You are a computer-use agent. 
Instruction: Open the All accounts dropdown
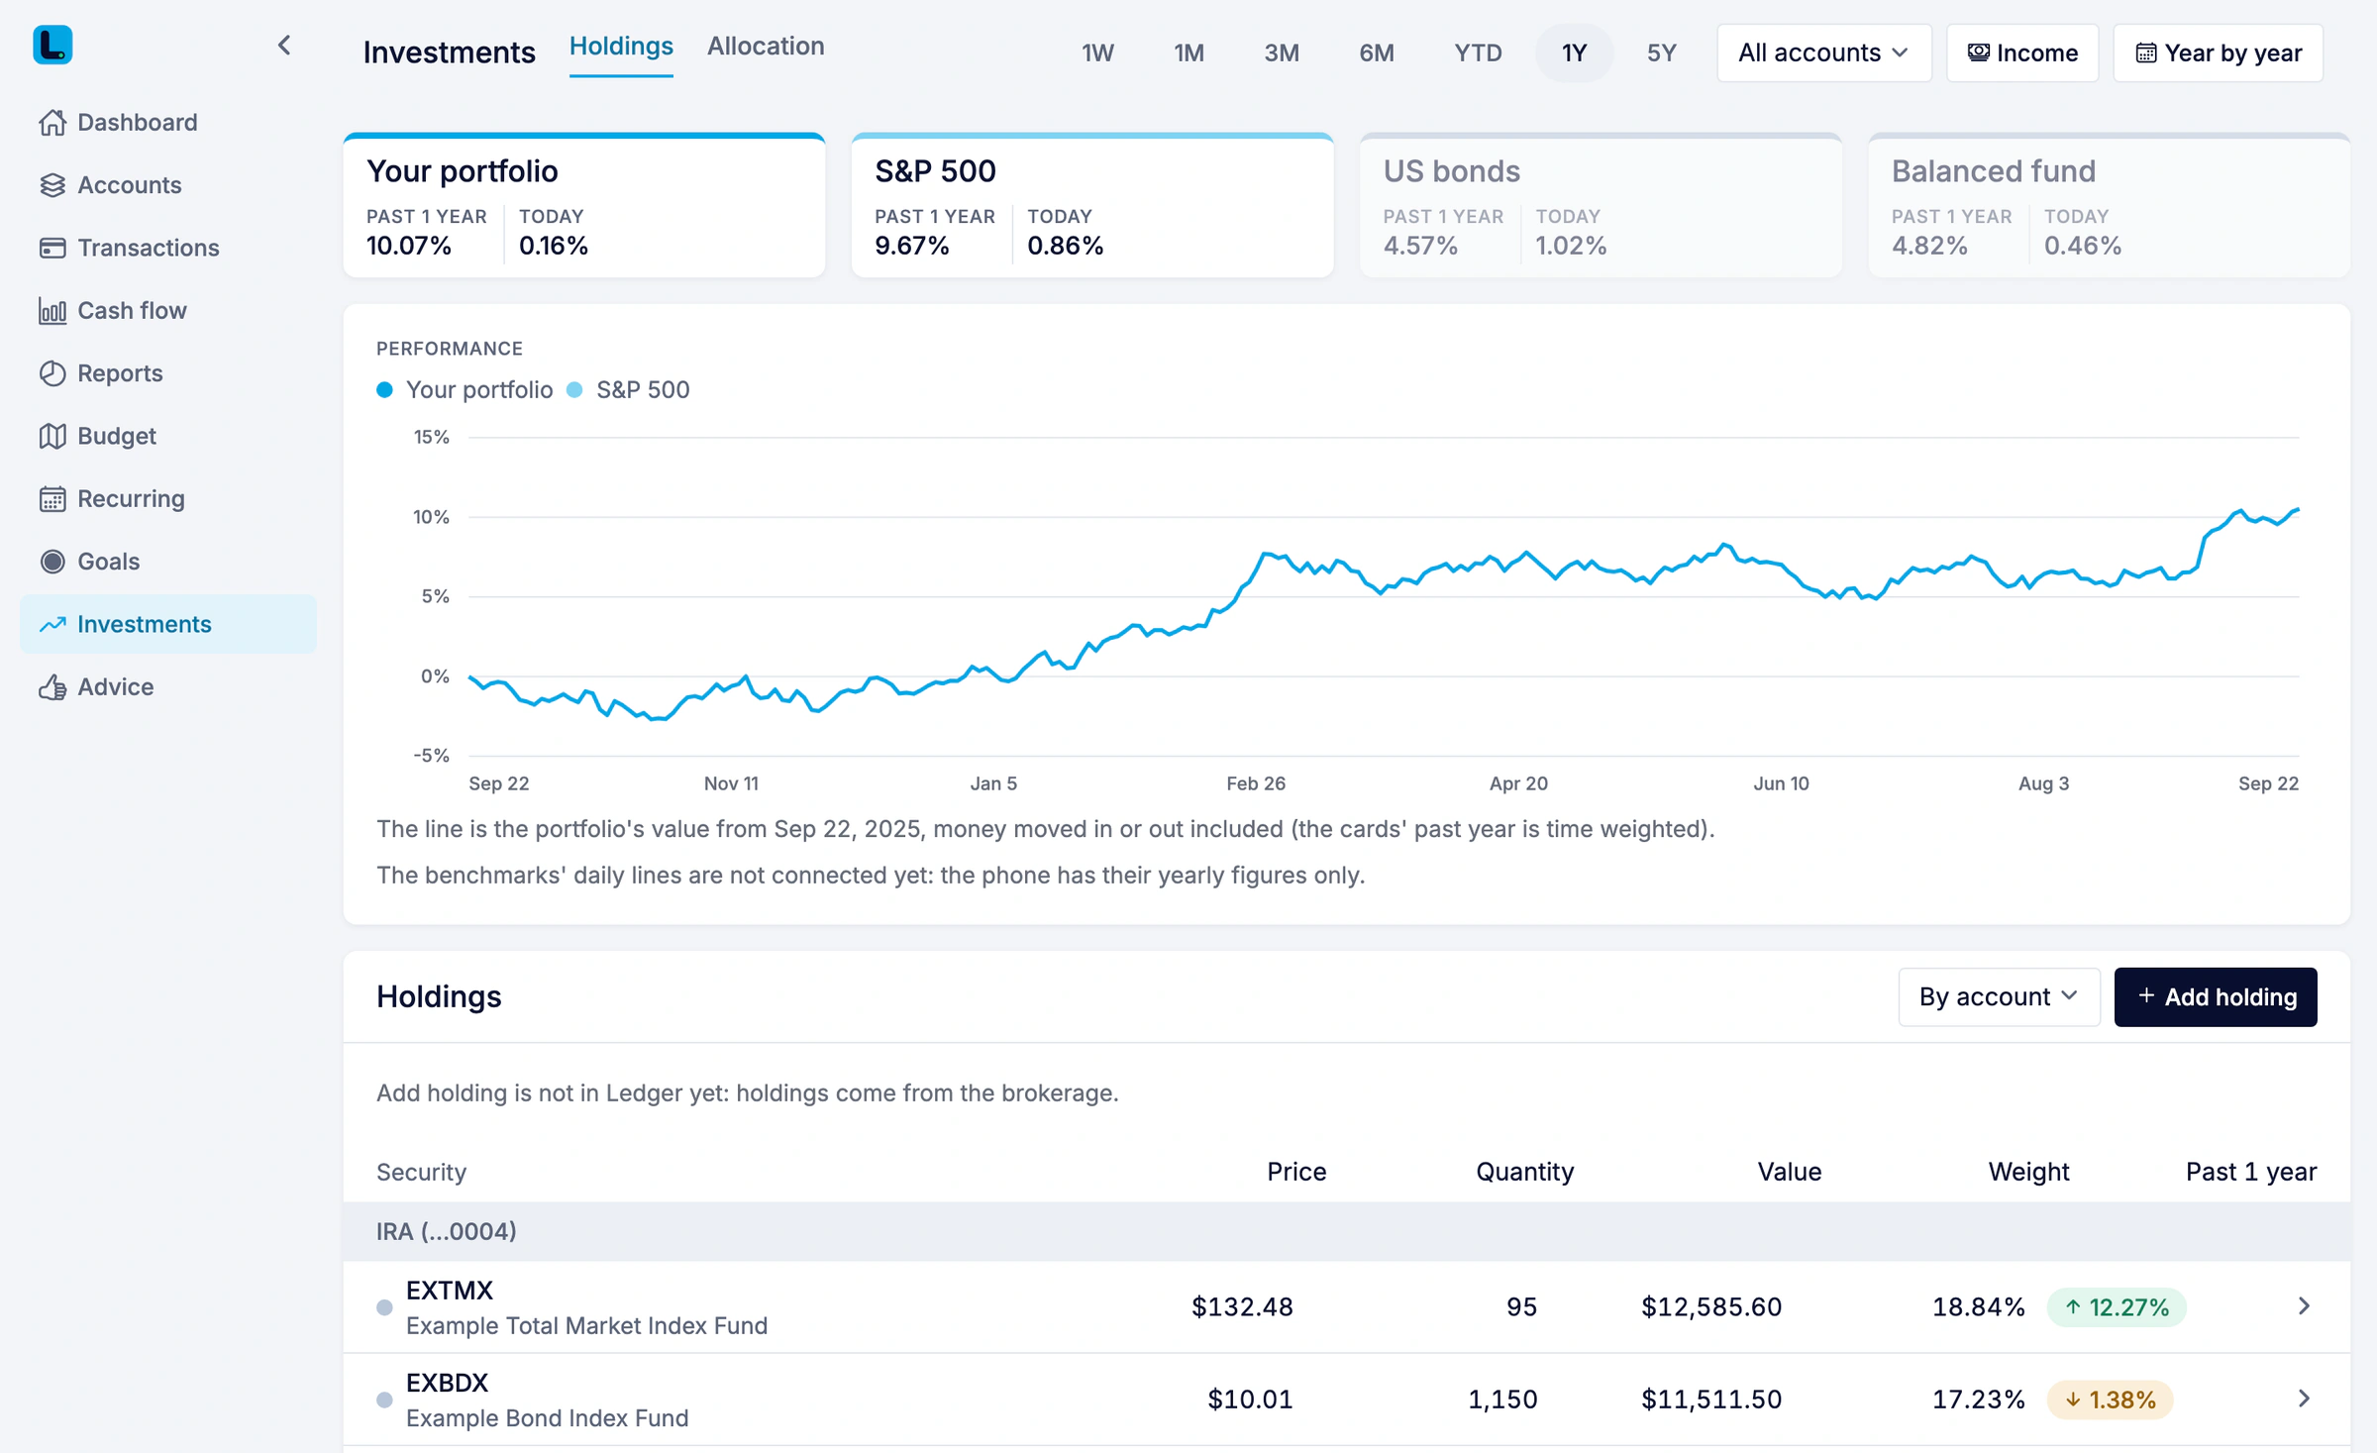click(1823, 52)
